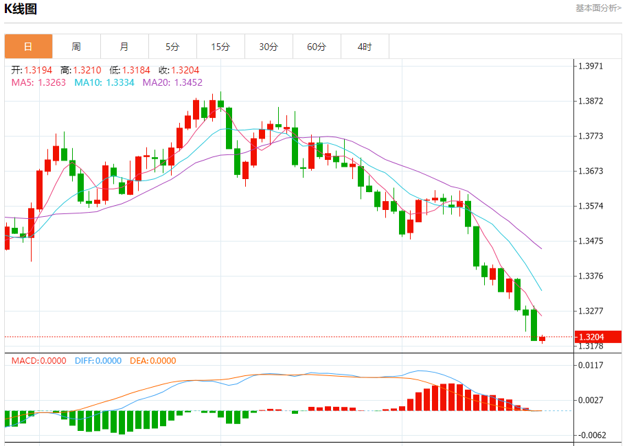Switch to the 周 weekly tab

(76, 47)
